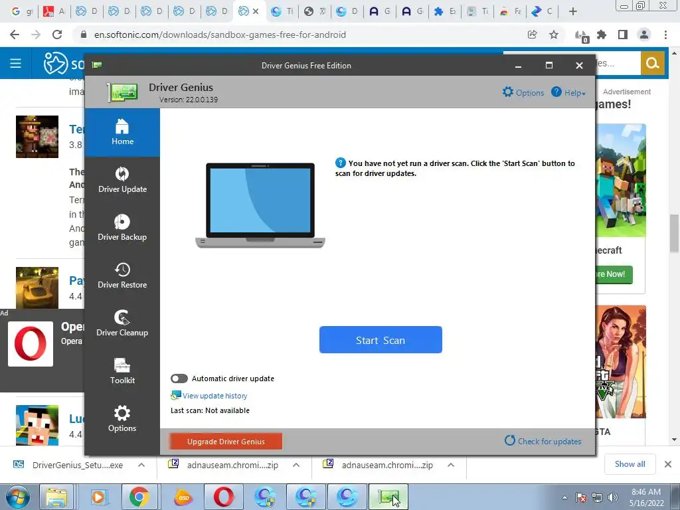Expand DriverGenius_Setup.exe download options

pyautogui.click(x=141, y=465)
